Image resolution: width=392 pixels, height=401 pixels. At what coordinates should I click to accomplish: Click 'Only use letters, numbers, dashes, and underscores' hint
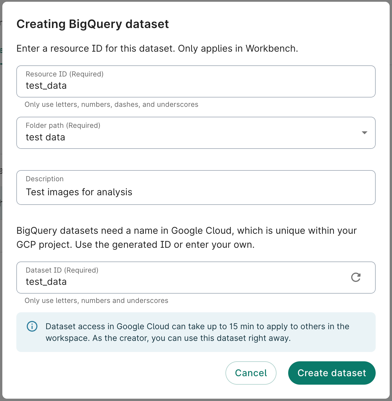(111, 104)
